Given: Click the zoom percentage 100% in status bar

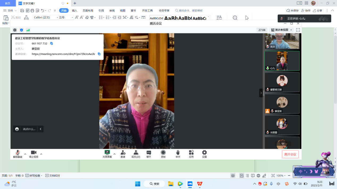Looking at the screenshot, I should [280, 175].
